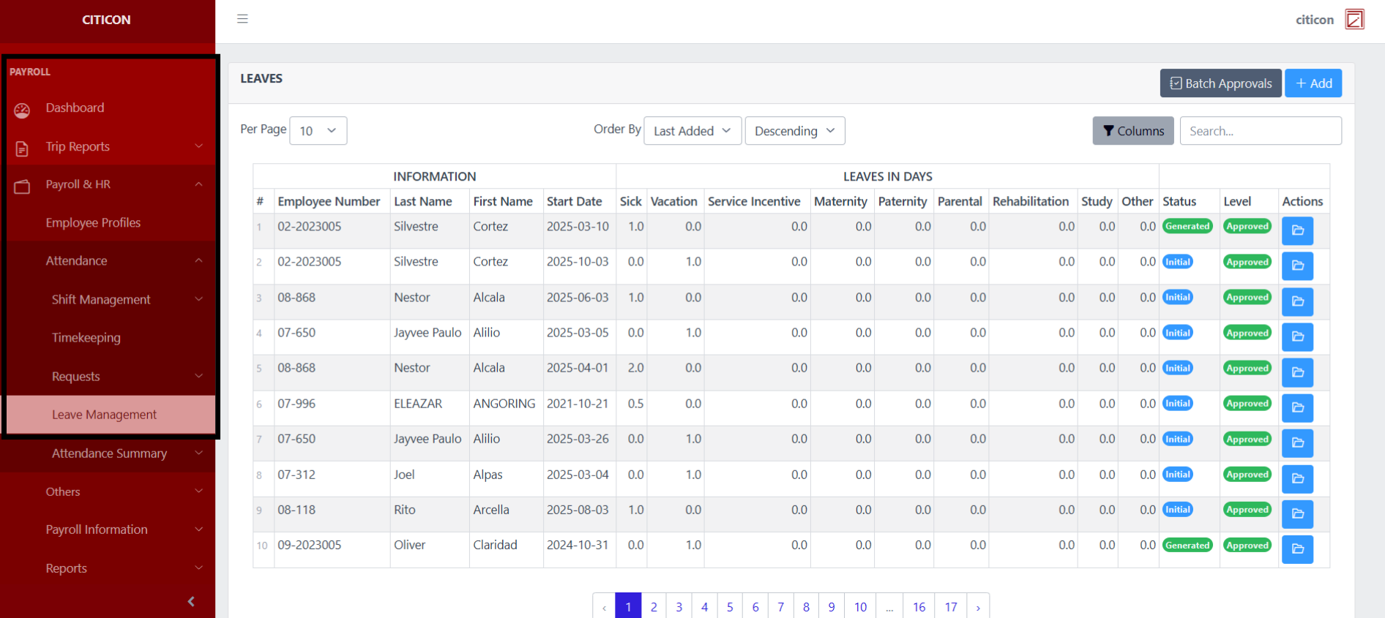Click the Add leave button
Viewport: 1385px width, 618px height.
1313,83
